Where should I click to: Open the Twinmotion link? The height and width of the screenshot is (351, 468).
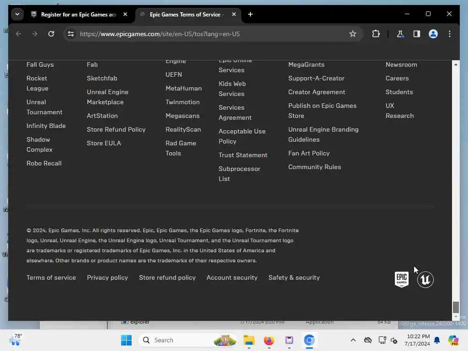[182, 102]
